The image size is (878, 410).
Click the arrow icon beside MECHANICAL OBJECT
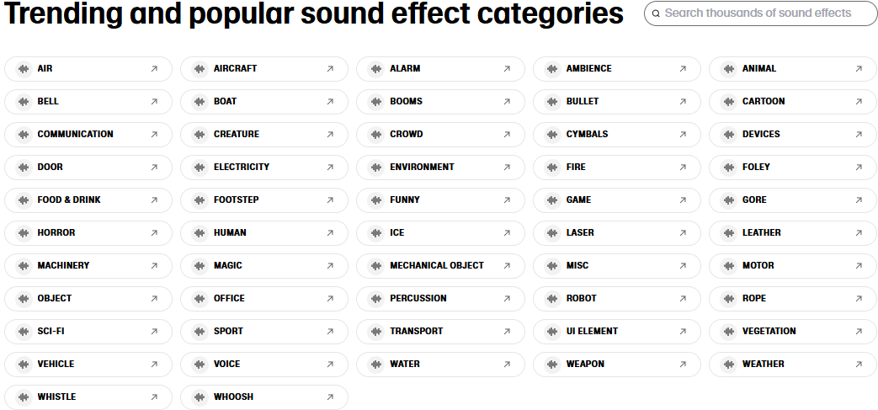click(507, 266)
